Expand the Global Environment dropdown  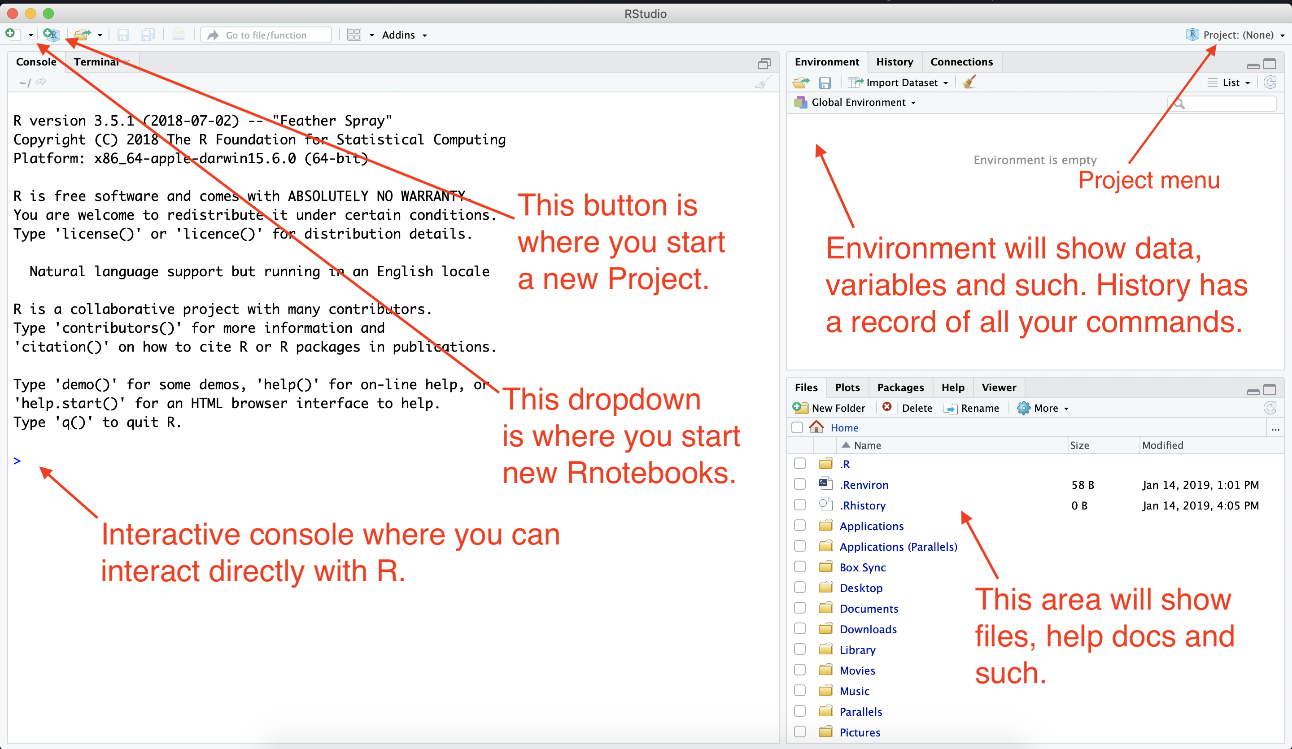[x=858, y=103]
